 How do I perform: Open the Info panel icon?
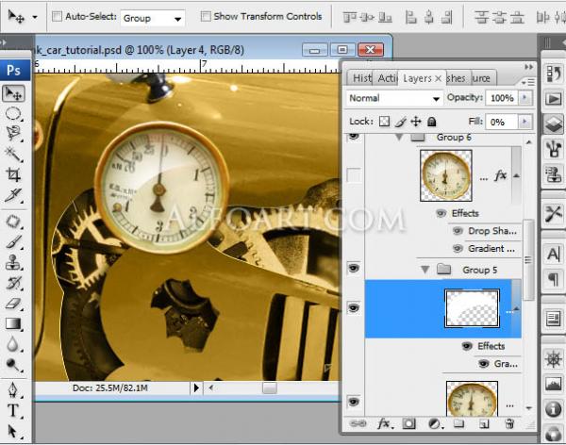click(554, 409)
